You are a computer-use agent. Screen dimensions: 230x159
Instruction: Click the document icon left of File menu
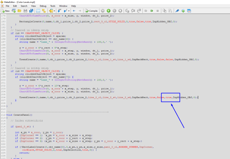point(2,6)
